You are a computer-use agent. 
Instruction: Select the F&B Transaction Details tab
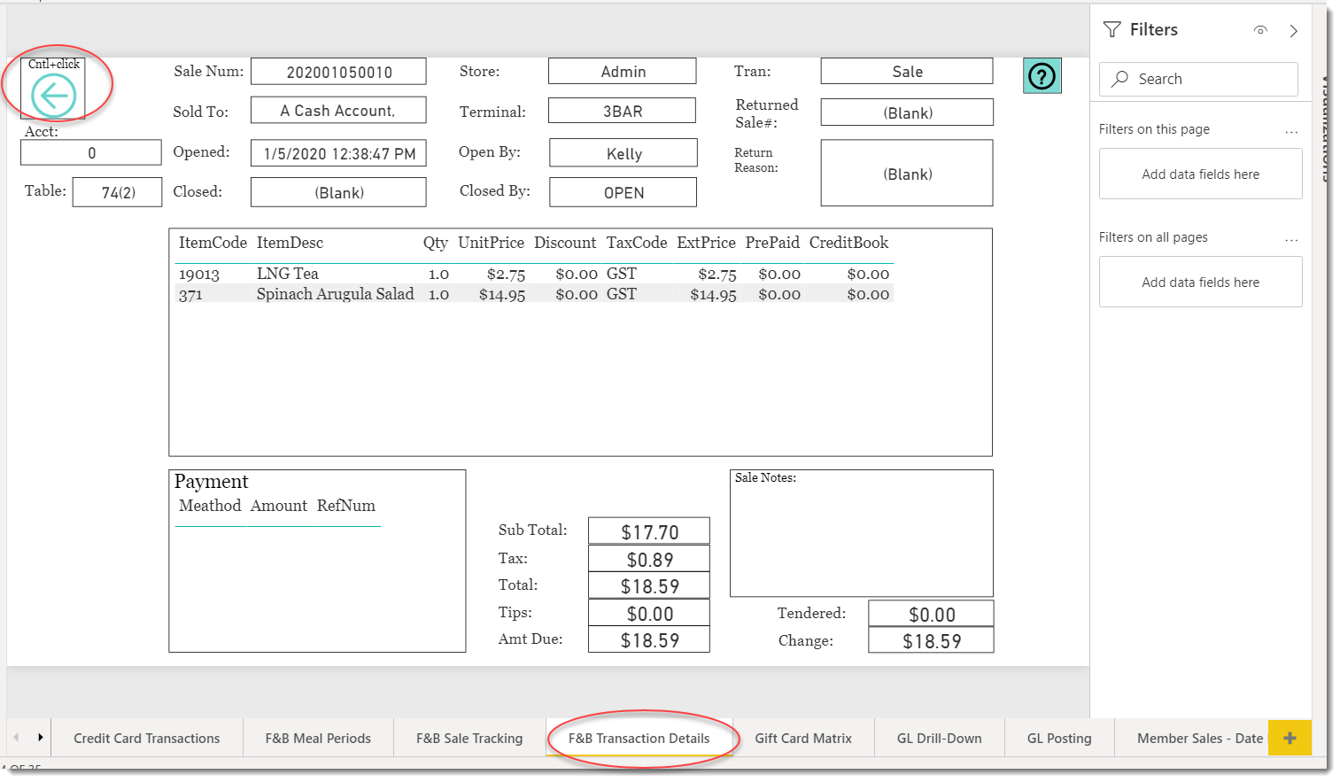point(639,738)
